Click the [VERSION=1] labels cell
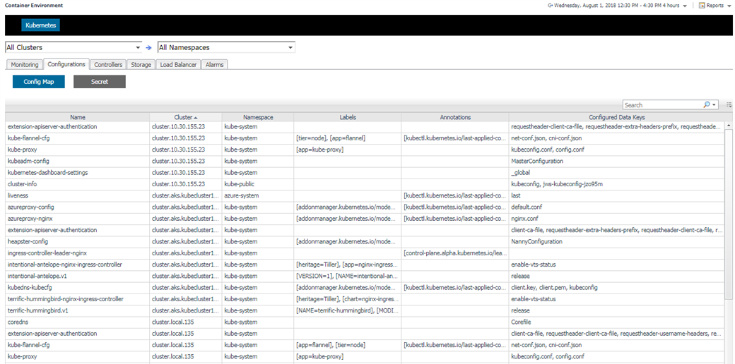Image resolution: width=735 pixels, height=364 pixels. [x=347, y=276]
